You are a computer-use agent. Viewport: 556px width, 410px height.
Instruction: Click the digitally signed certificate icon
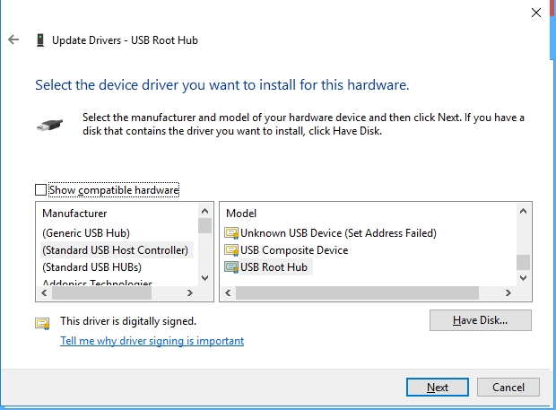pyautogui.click(x=42, y=322)
